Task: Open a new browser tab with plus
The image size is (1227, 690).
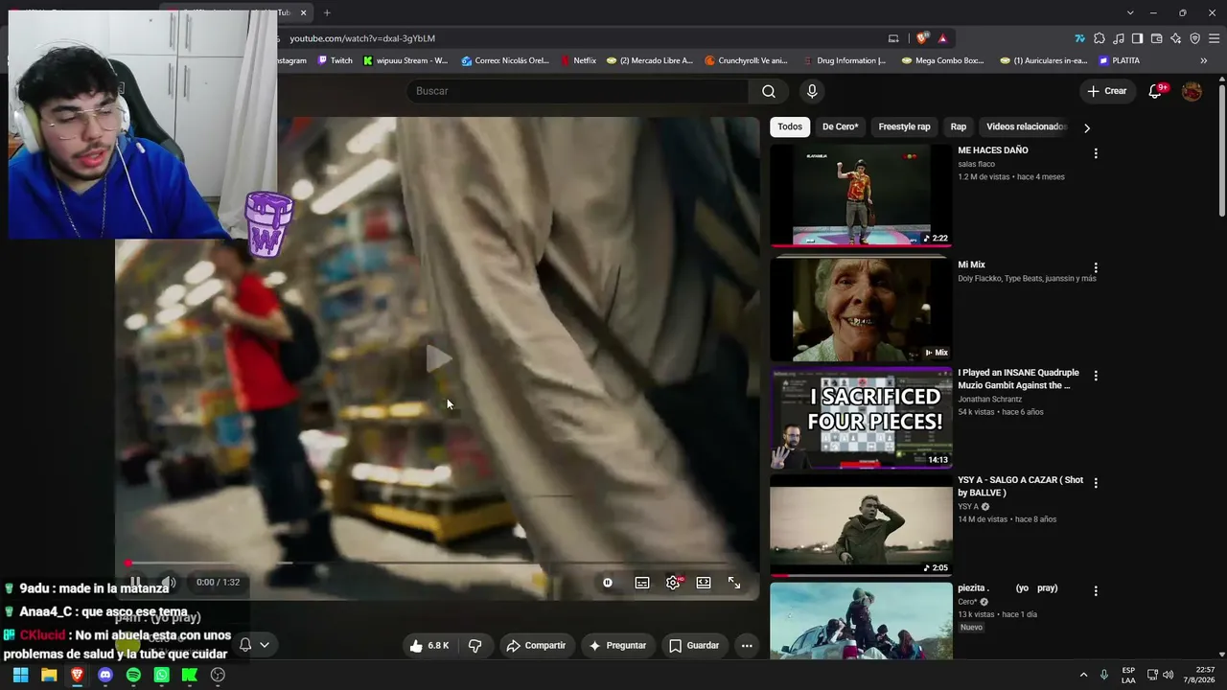Action: [327, 12]
